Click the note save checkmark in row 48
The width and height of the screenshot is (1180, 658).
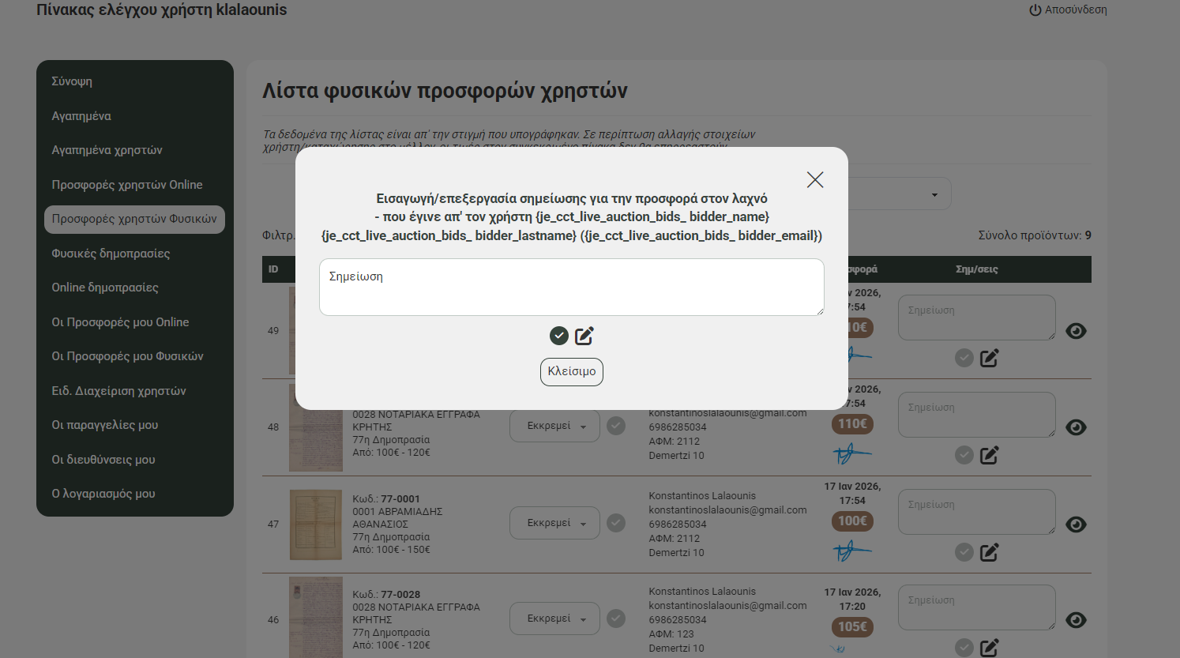964,455
